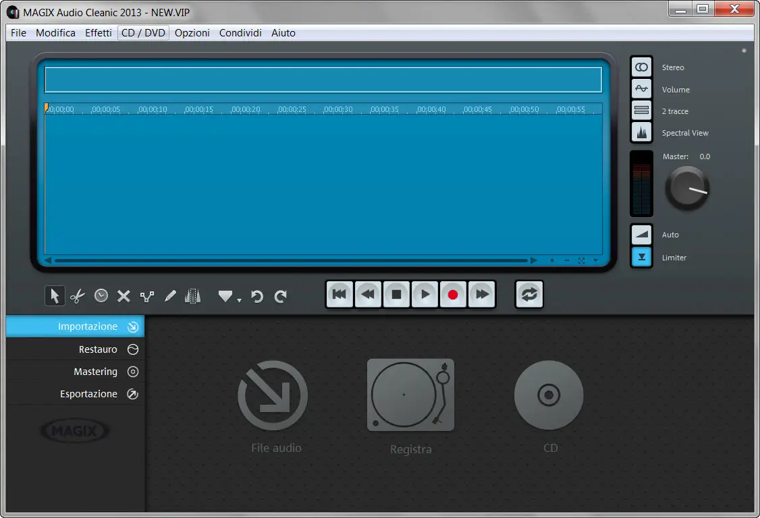The width and height of the screenshot is (760, 518).
Task: Click the orange playhead marker
Action: coord(46,107)
